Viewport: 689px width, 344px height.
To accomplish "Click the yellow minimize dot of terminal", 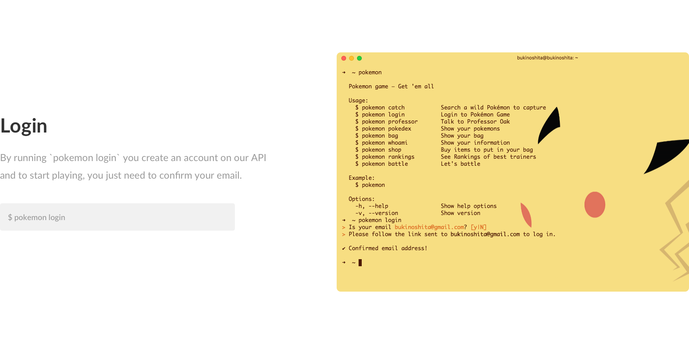I will pos(352,58).
